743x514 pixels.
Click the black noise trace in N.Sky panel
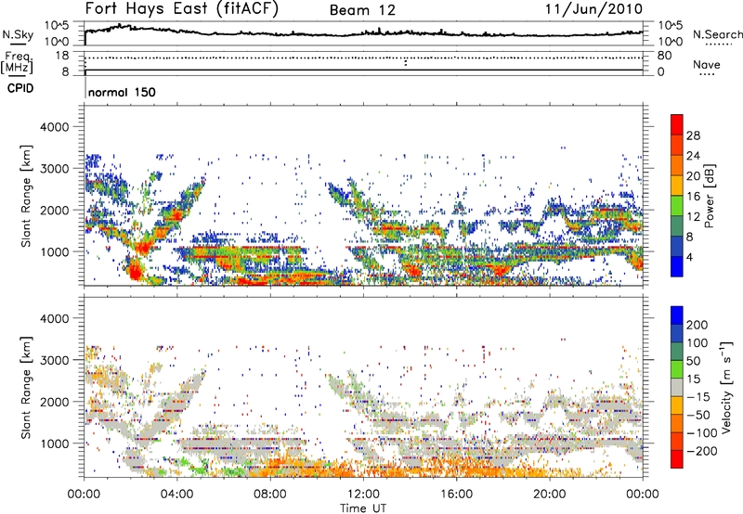[x=363, y=33]
